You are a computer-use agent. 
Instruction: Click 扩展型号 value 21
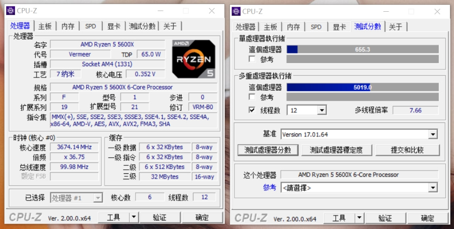tap(135, 107)
